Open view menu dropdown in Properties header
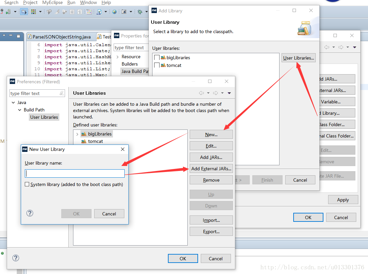368x274 pixels. (x=355, y=47)
